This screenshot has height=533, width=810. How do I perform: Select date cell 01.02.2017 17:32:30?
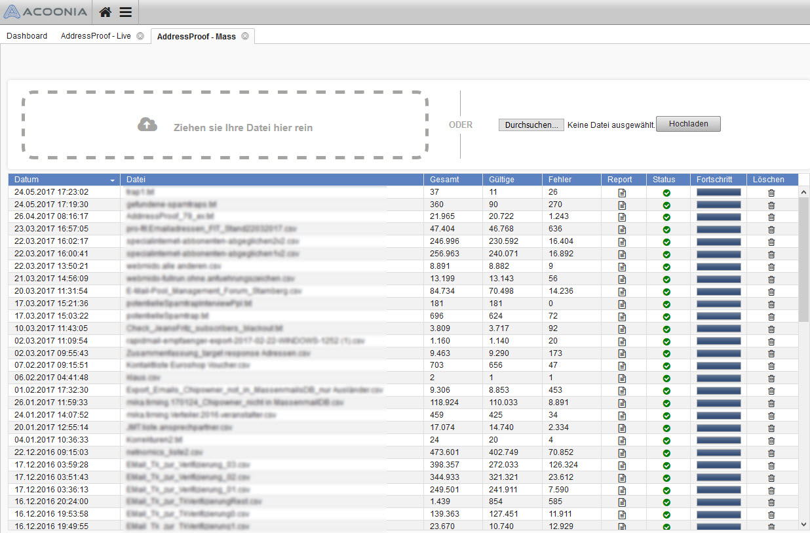[51, 390]
